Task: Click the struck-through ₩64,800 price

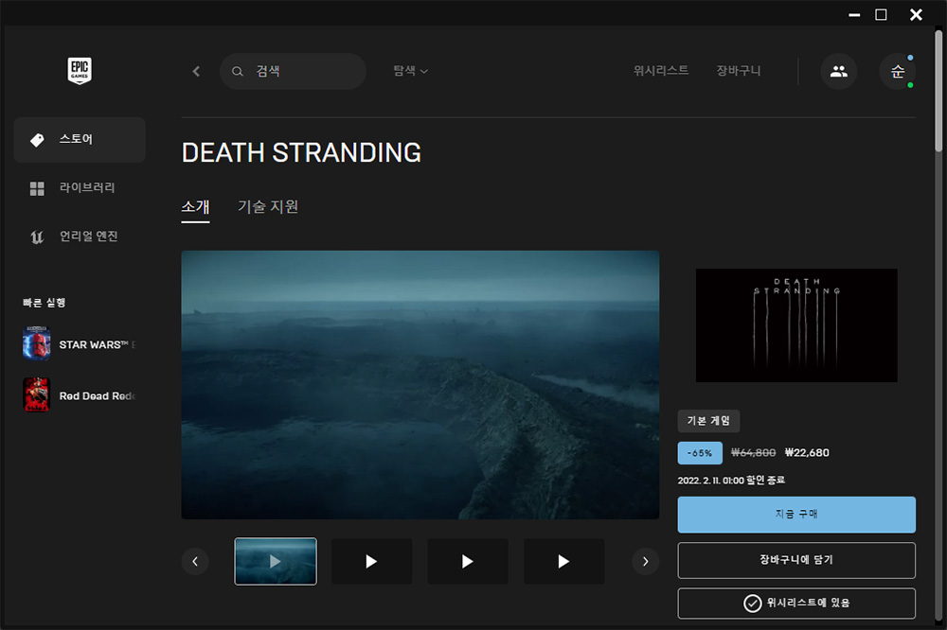Action: pyautogui.click(x=753, y=452)
